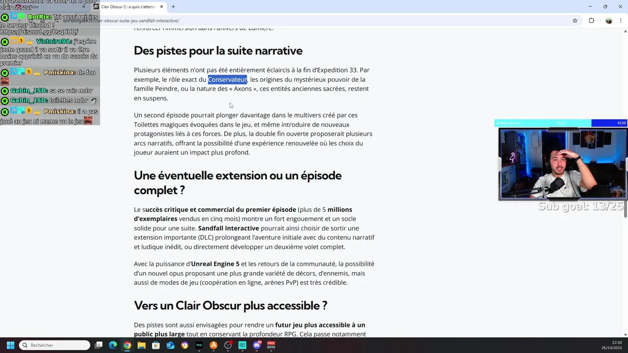Close the first background browser tab

83,7
